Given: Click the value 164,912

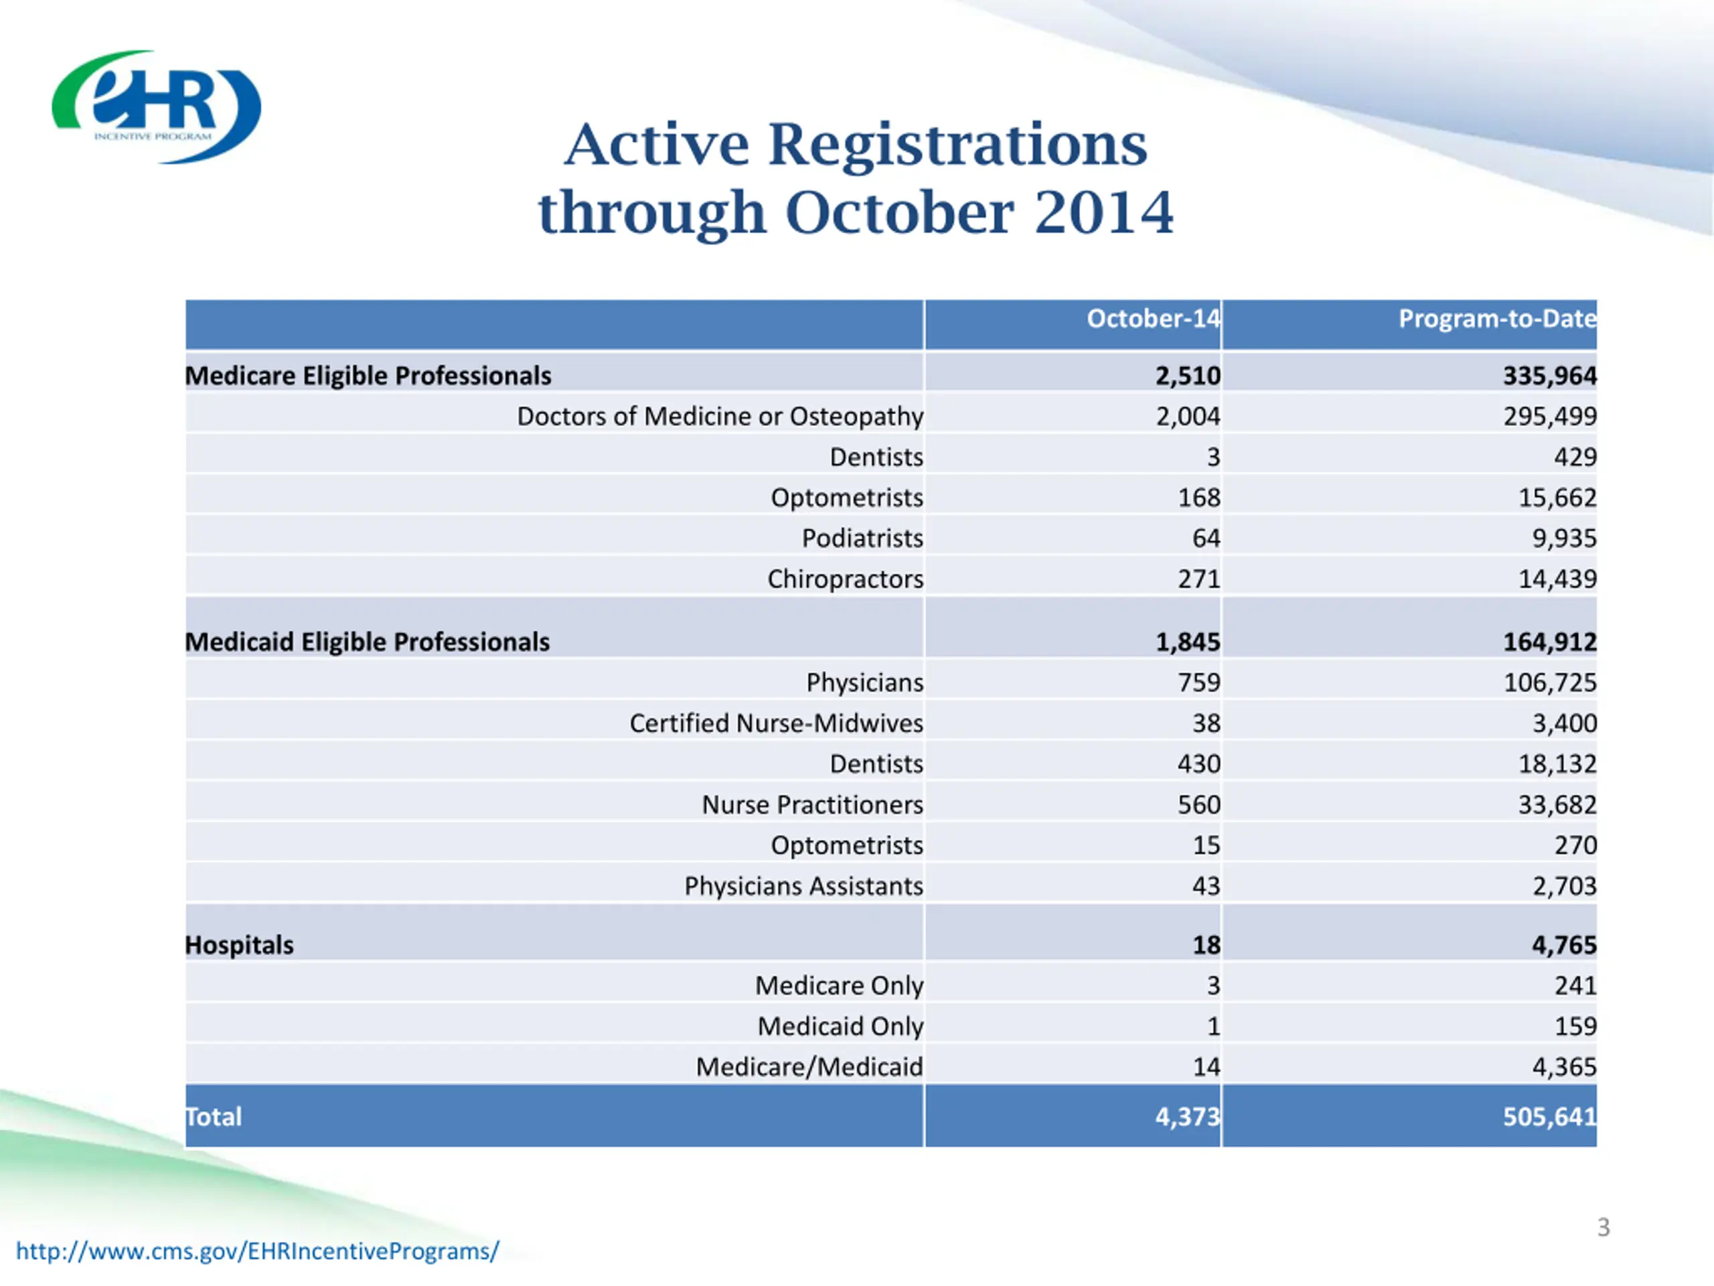Looking at the screenshot, I should 1550,642.
